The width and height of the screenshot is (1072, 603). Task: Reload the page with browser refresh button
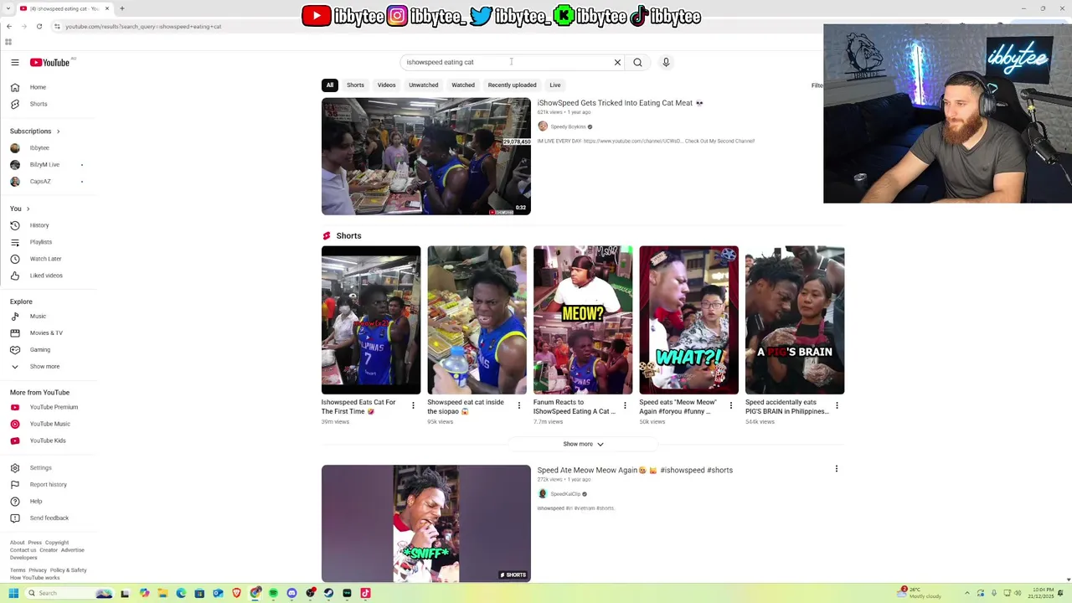(39, 26)
